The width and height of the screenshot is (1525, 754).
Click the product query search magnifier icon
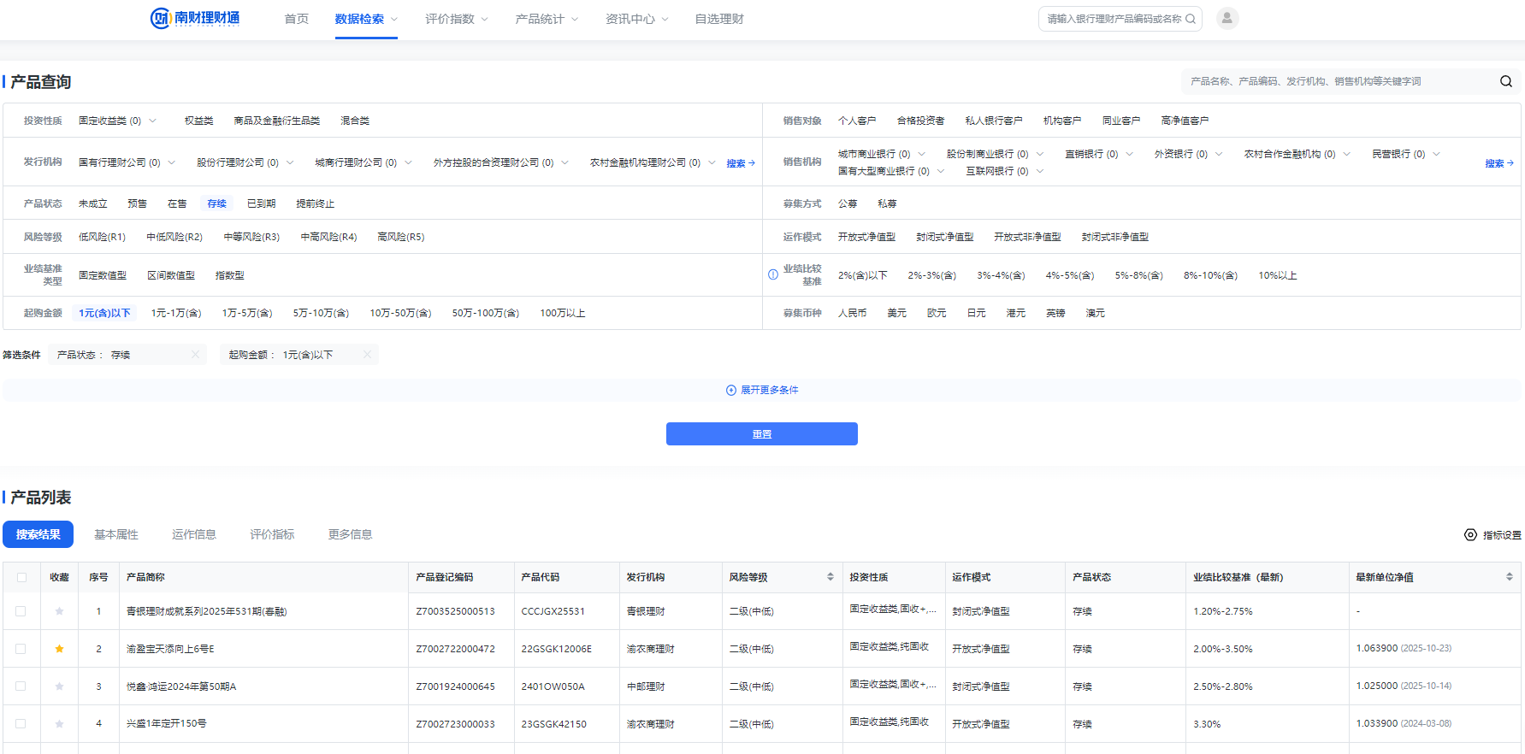pos(1505,82)
